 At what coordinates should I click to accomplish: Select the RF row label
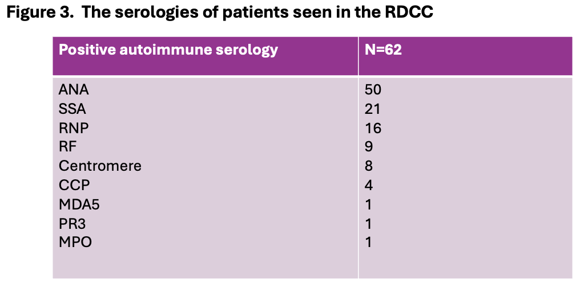(67, 147)
